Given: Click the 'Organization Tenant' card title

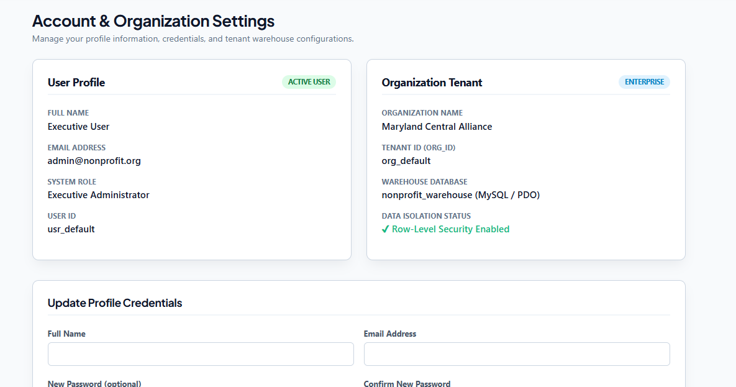Looking at the screenshot, I should pyautogui.click(x=432, y=83).
